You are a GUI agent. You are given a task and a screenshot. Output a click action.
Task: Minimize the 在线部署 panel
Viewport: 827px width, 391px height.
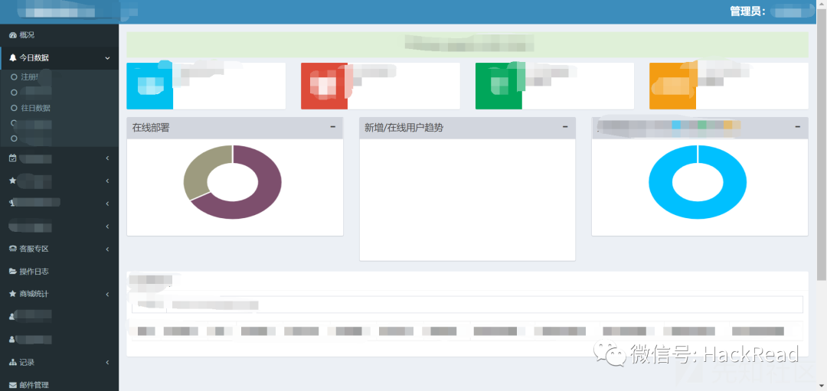333,127
